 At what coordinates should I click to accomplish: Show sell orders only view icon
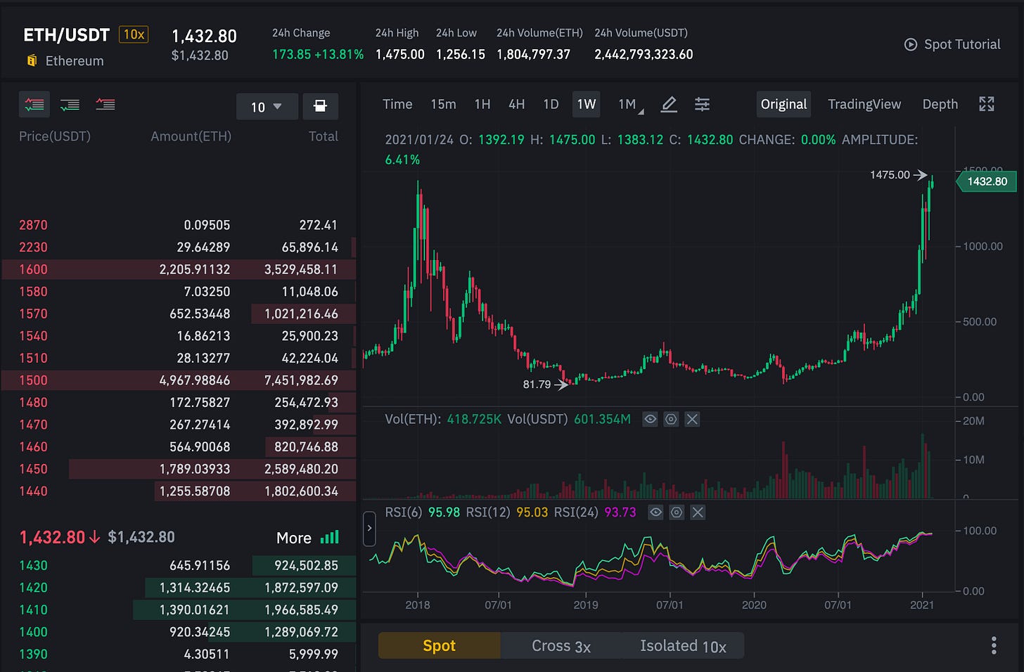[x=105, y=105]
